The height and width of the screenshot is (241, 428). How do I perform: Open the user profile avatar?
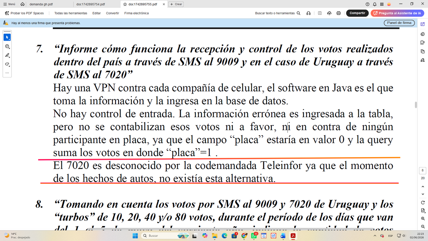pos(389,4)
